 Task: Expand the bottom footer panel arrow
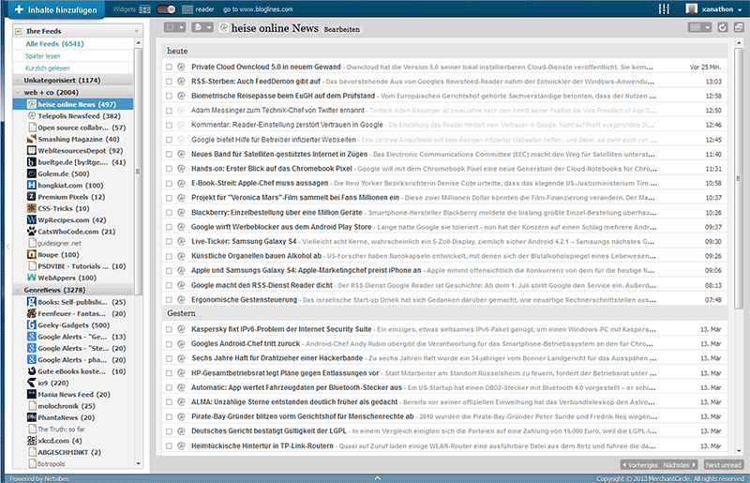(x=378, y=478)
